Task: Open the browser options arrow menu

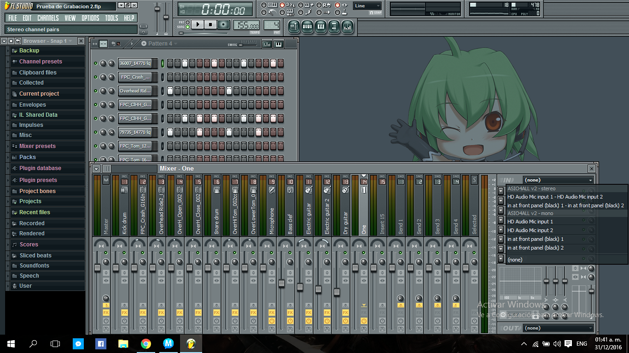Action: coord(4,41)
